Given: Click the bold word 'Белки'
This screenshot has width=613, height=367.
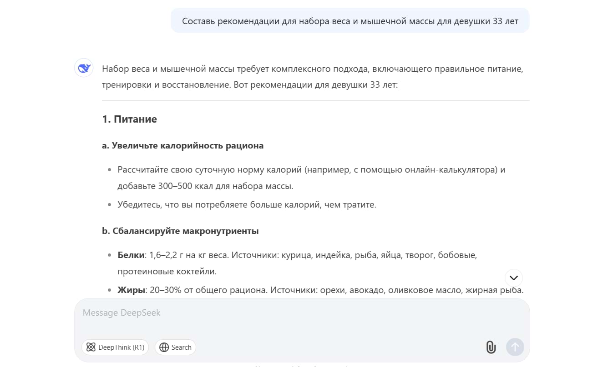Looking at the screenshot, I should point(131,255).
